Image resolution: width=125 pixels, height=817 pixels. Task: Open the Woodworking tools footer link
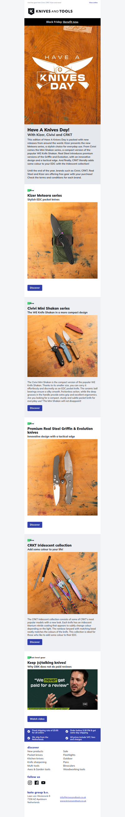[74, 769]
